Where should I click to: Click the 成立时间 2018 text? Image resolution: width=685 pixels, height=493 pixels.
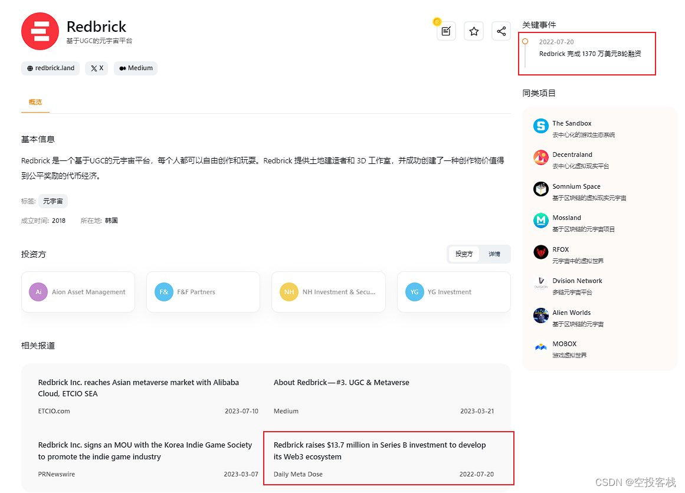pyautogui.click(x=43, y=221)
